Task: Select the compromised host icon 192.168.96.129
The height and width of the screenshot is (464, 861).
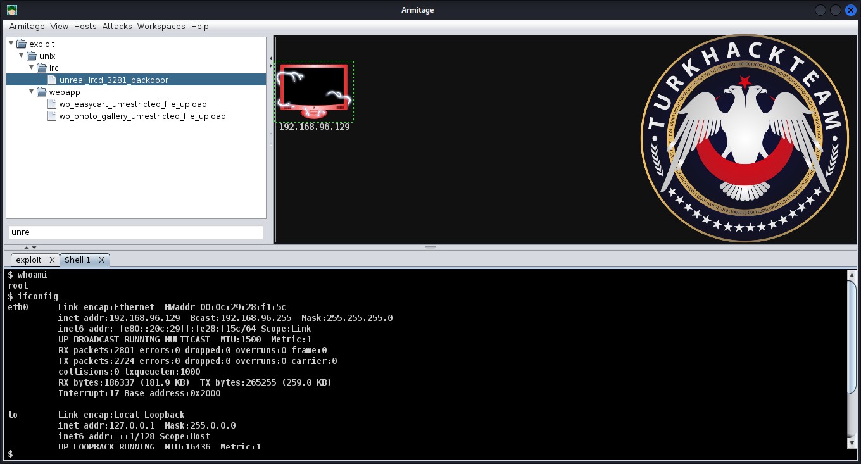Action: (314, 91)
